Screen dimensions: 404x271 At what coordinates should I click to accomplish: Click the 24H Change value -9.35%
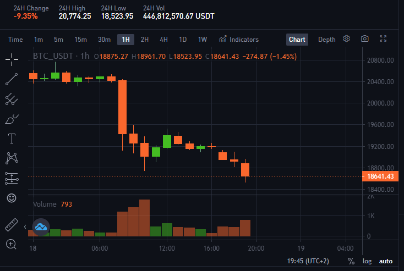(25, 16)
